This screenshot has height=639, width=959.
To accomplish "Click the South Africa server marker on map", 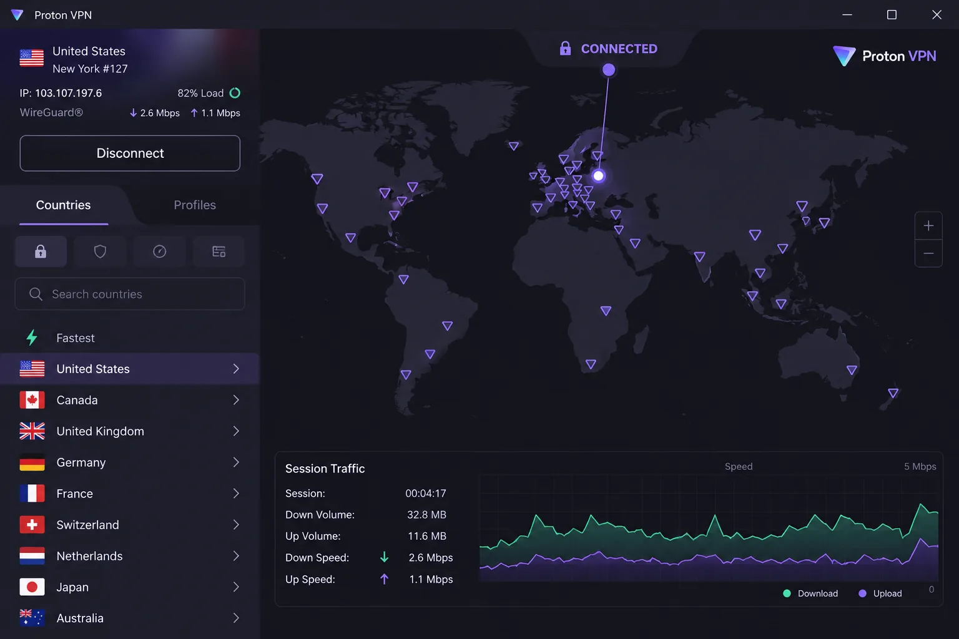I will (591, 364).
